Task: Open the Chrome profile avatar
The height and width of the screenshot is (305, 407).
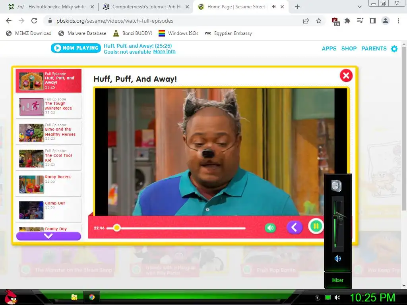Action: click(386, 21)
